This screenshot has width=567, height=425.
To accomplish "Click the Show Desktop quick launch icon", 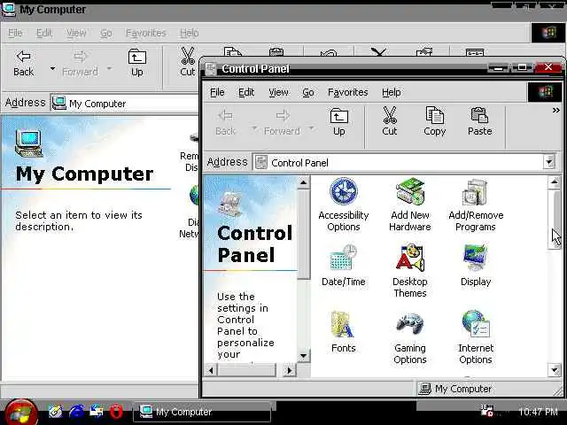I will 55,411.
